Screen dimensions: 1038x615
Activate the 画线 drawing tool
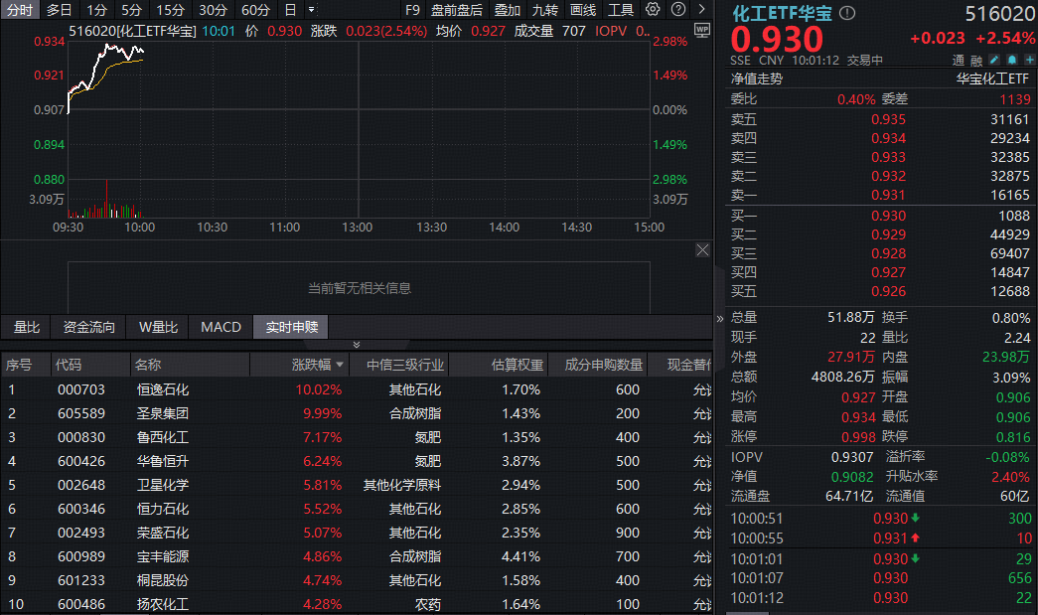click(x=583, y=9)
